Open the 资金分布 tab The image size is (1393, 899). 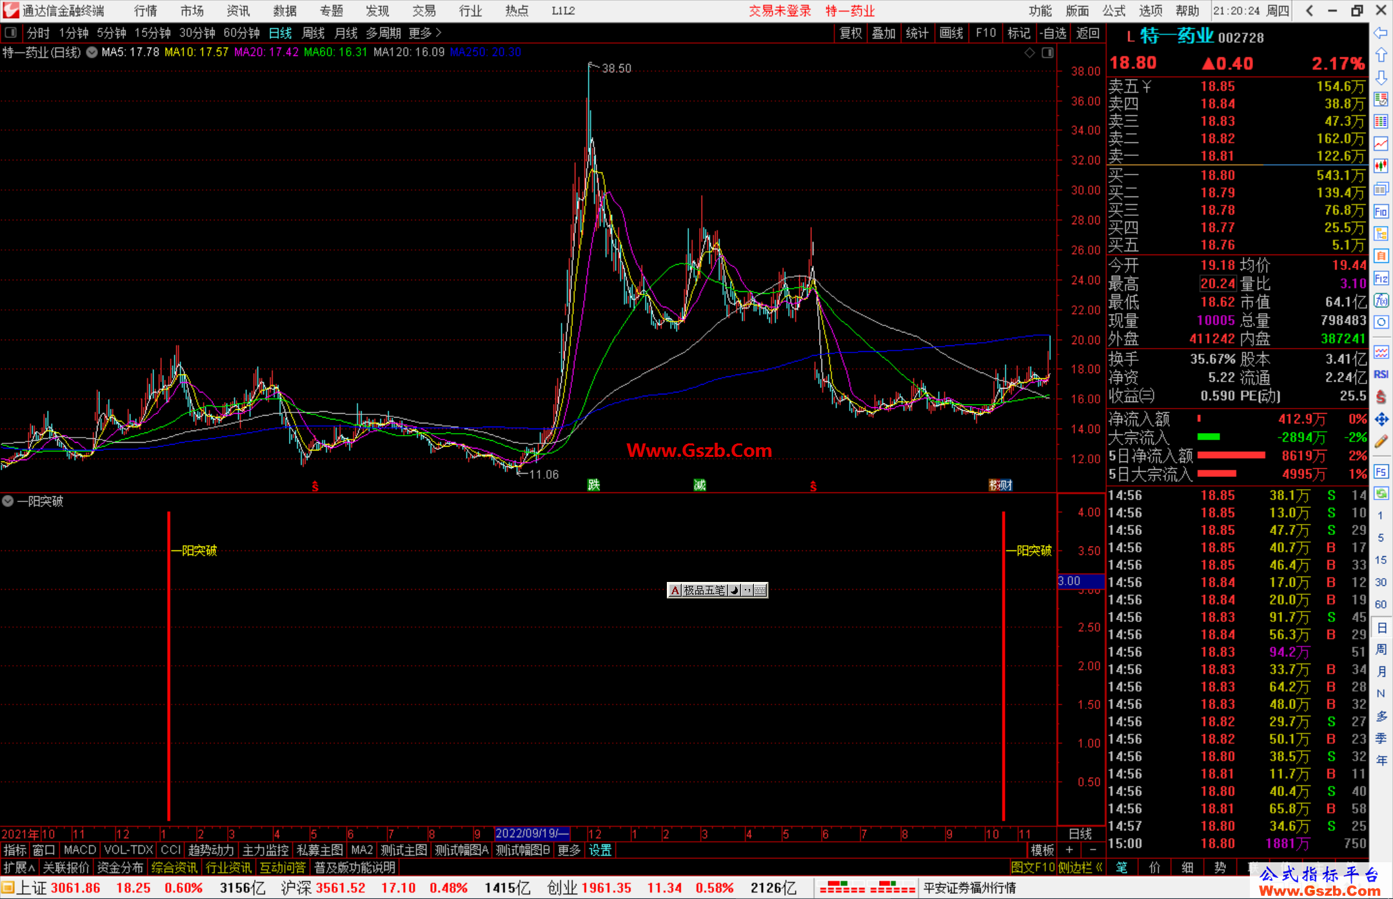click(120, 867)
